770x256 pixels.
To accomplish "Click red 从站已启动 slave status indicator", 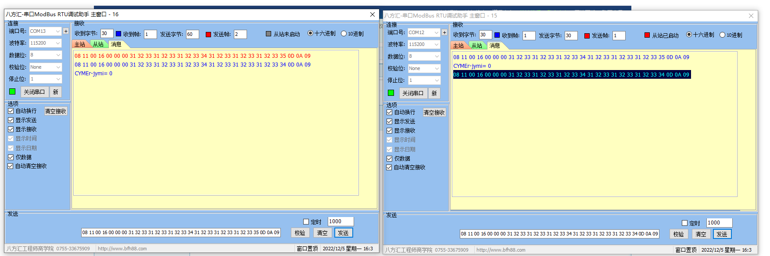I will tap(647, 35).
